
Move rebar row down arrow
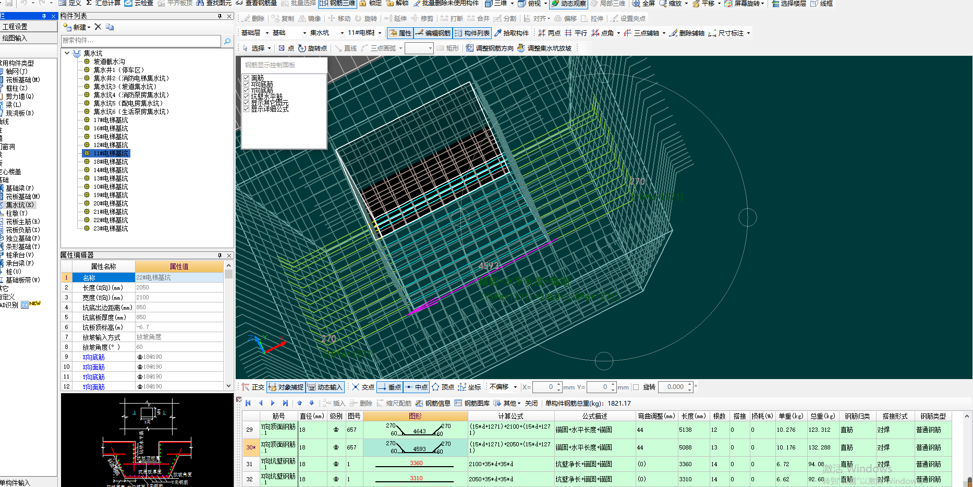tap(312, 403)
